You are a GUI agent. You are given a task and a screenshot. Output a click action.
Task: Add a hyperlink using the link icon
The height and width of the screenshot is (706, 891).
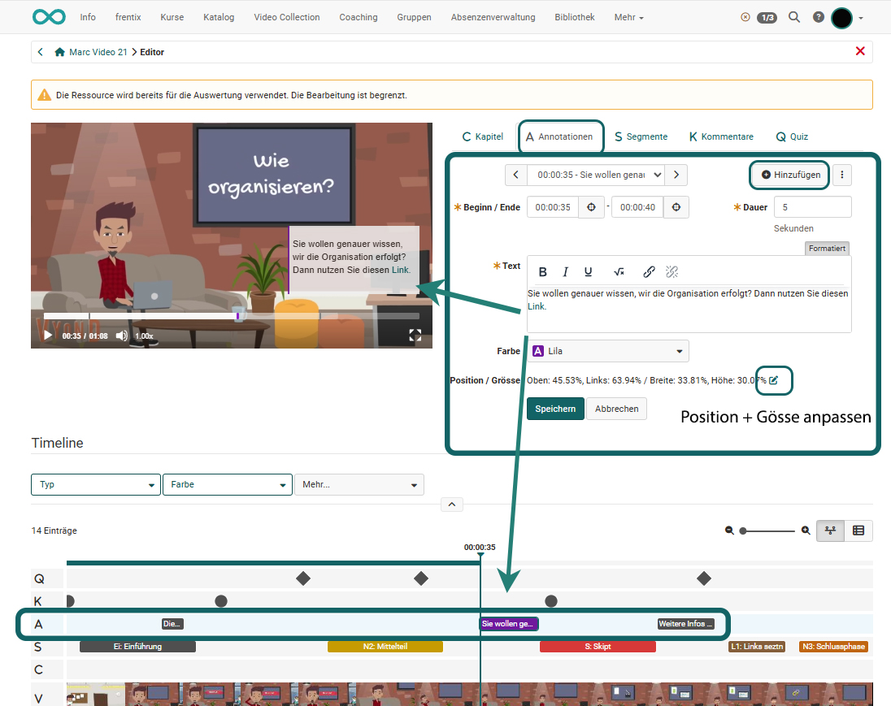(650, 272)
